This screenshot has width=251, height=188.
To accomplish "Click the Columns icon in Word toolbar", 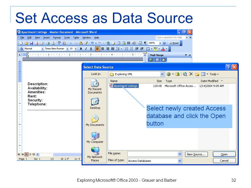I will (x=129, y=43).
